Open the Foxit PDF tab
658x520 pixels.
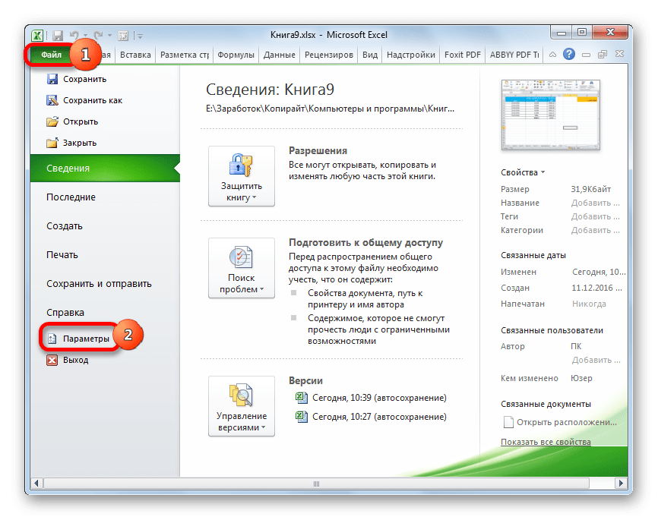point(463,55)
